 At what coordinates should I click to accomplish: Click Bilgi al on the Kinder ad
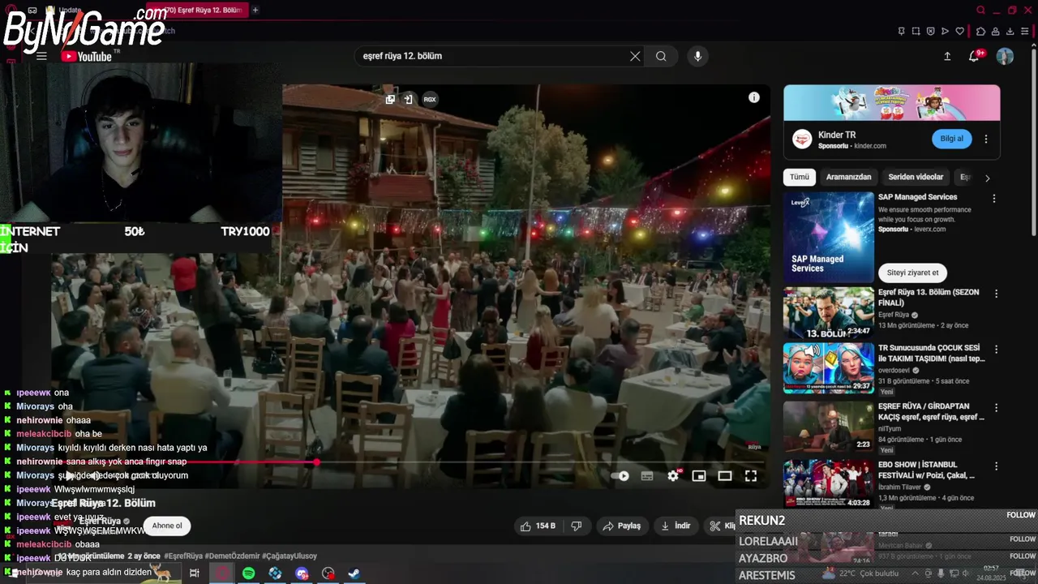coord(951,139)
